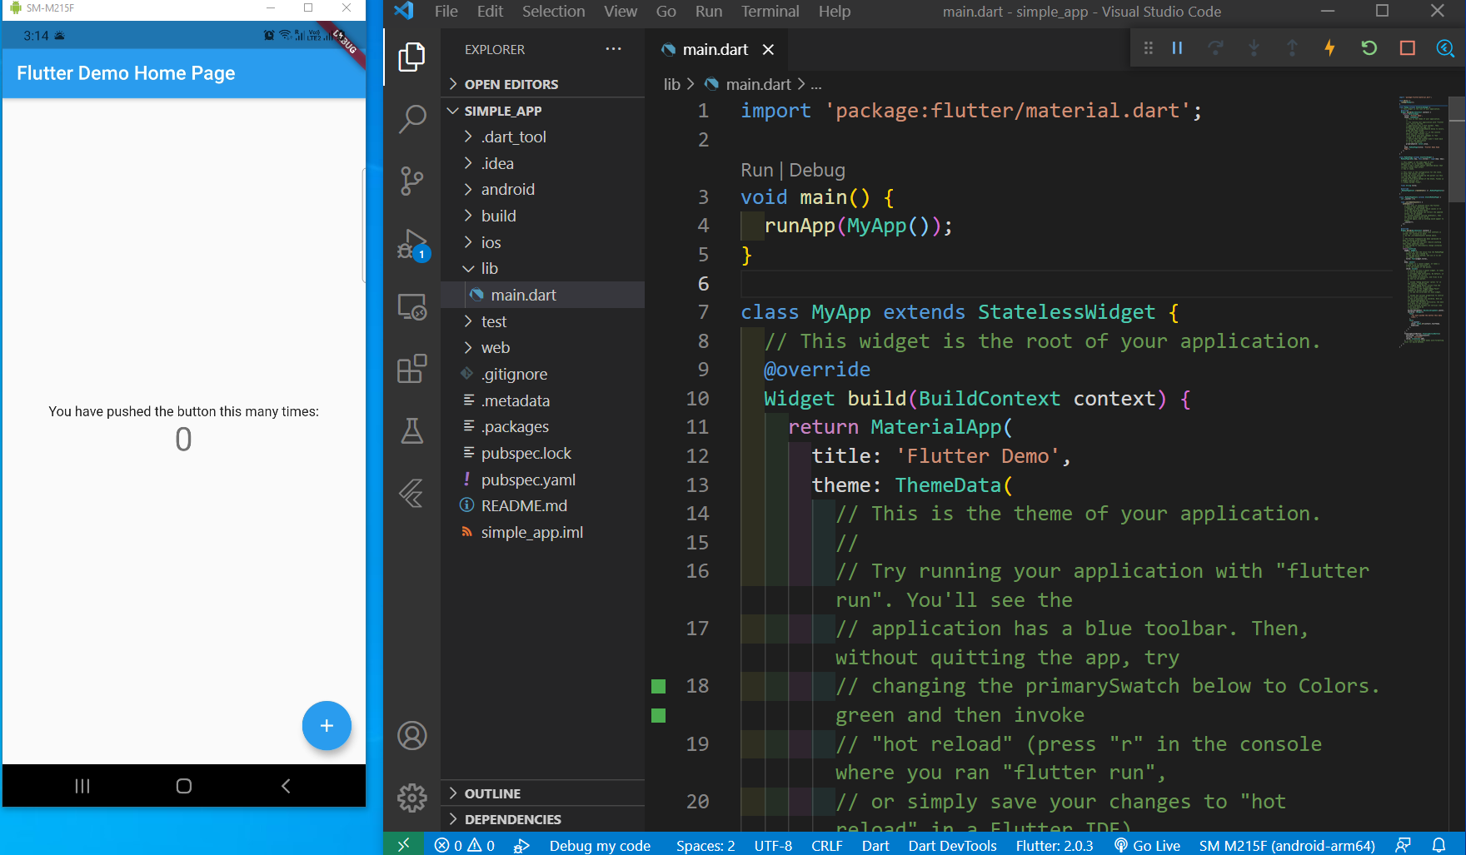Click Go Live in status bar
This screenshot has width=1466, height=855.
tap(1147, 845)
